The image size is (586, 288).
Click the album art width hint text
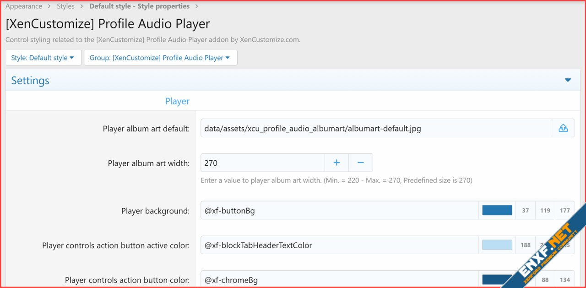(336, 180)
